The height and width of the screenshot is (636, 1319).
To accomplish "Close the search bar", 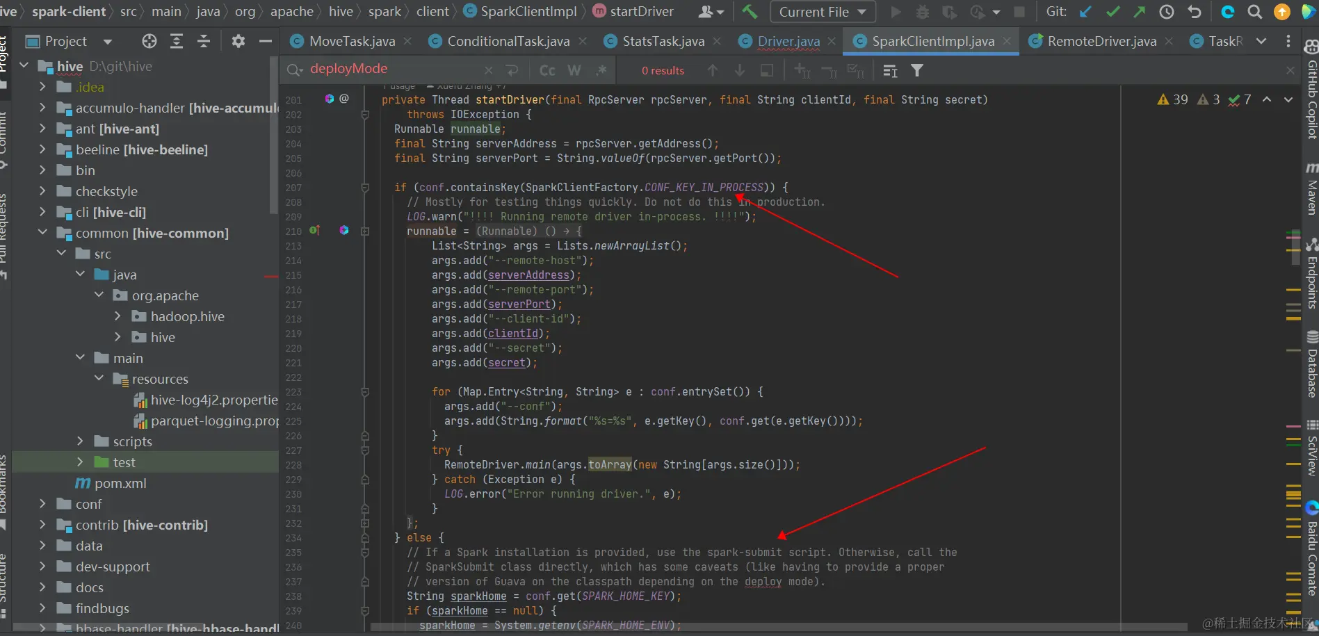I will pos(1290,70).
